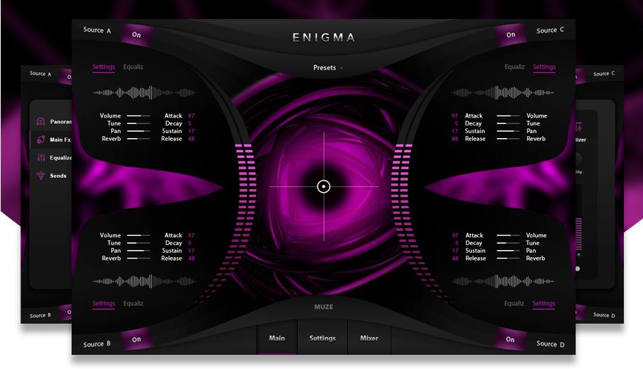This screenshot has width=643, height=369.
Task: Click Source C's waveform display
Action: pyautogui.click(x=503, y=93)
